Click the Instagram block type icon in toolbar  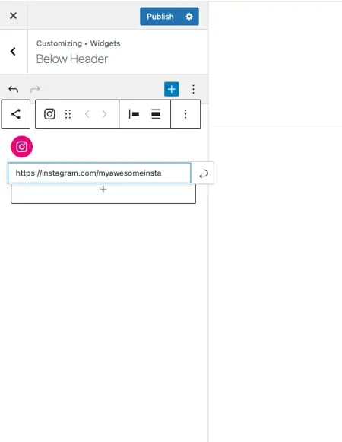[x=49, y=114]
